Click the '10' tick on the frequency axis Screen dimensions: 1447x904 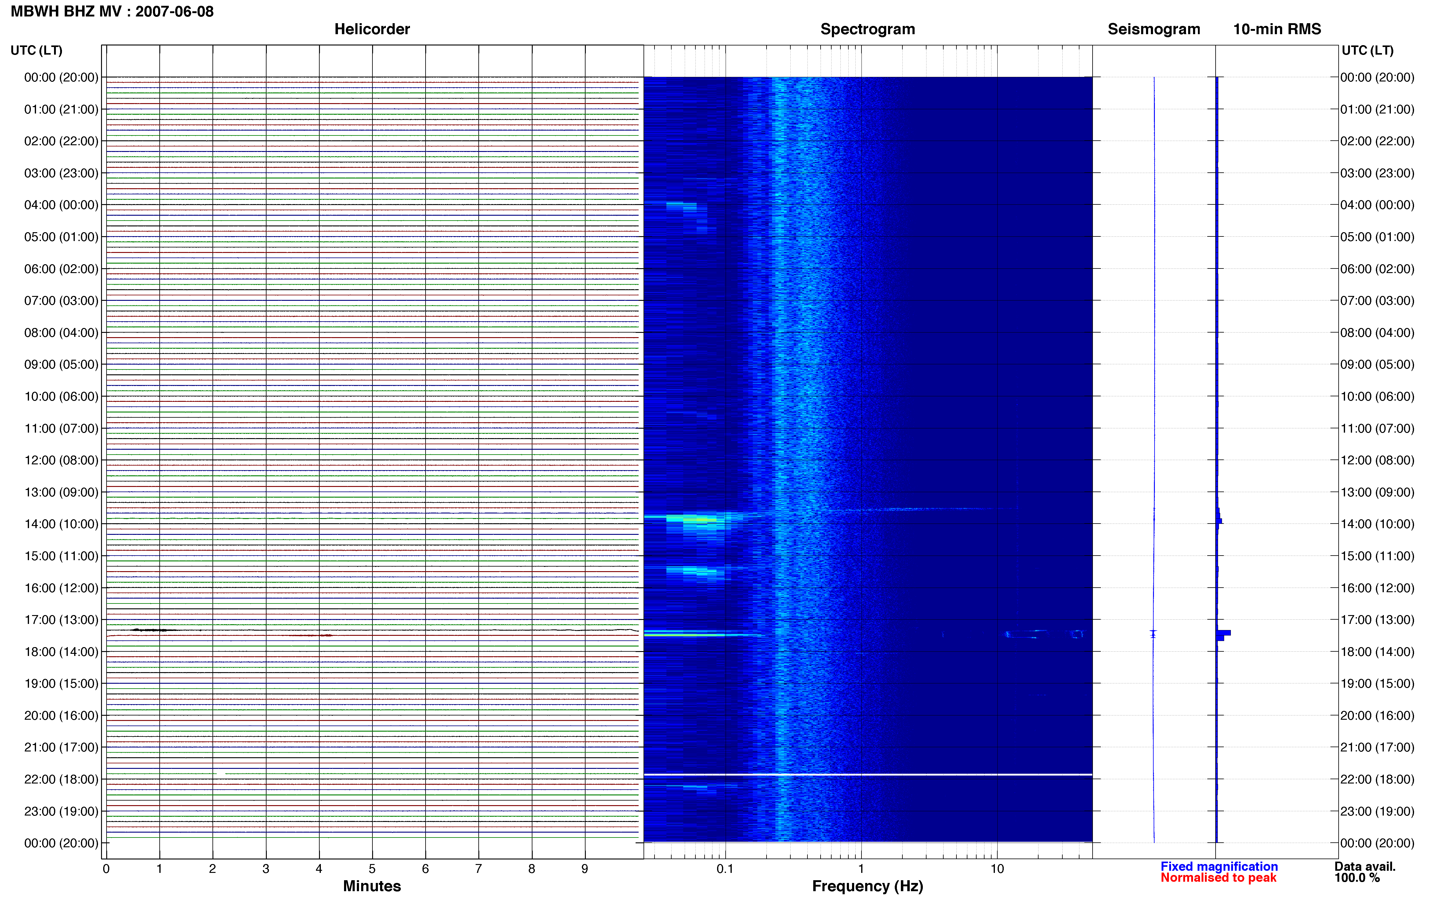click(x=997, y=869)
